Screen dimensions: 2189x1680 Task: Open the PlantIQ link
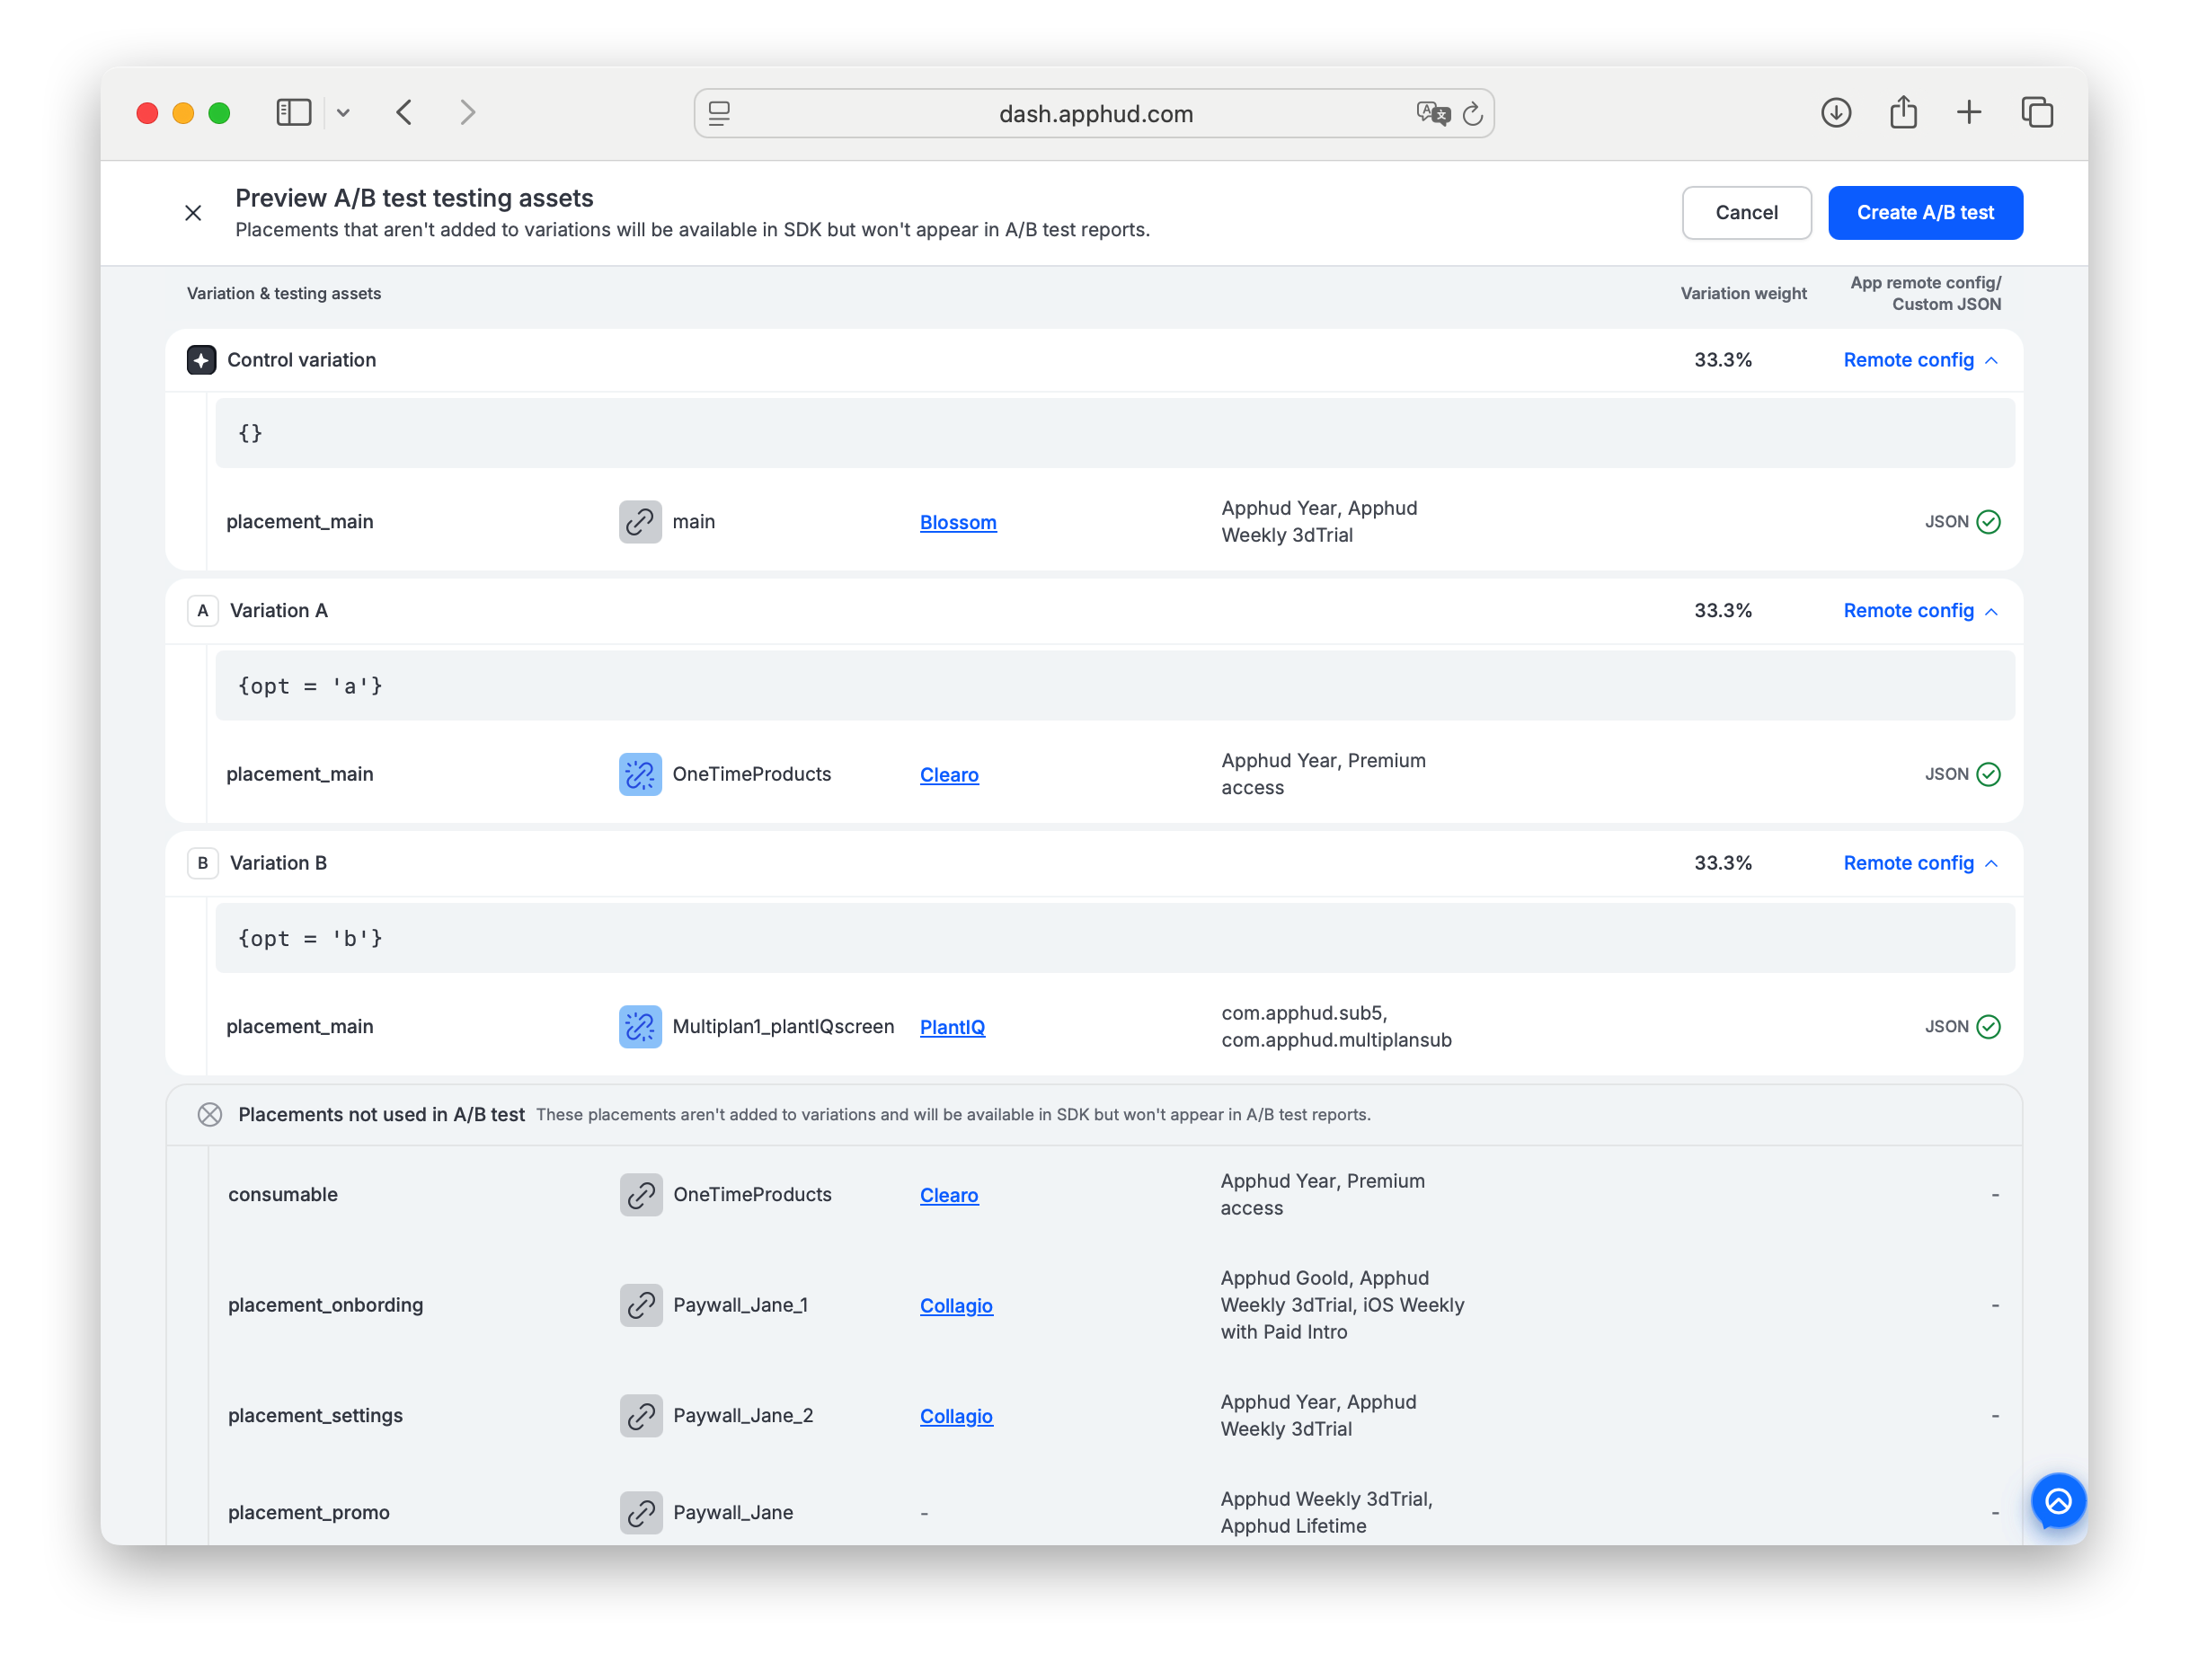tap(952, 1027)
